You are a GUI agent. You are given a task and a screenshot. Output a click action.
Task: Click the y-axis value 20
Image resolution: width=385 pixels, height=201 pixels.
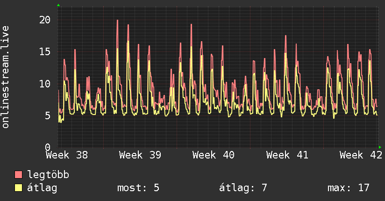point(45,20)
